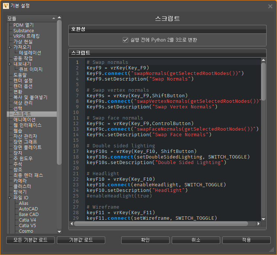Select 탐색기 module
277x255 pixels.
pyautogui.click(x=20, y=192)
